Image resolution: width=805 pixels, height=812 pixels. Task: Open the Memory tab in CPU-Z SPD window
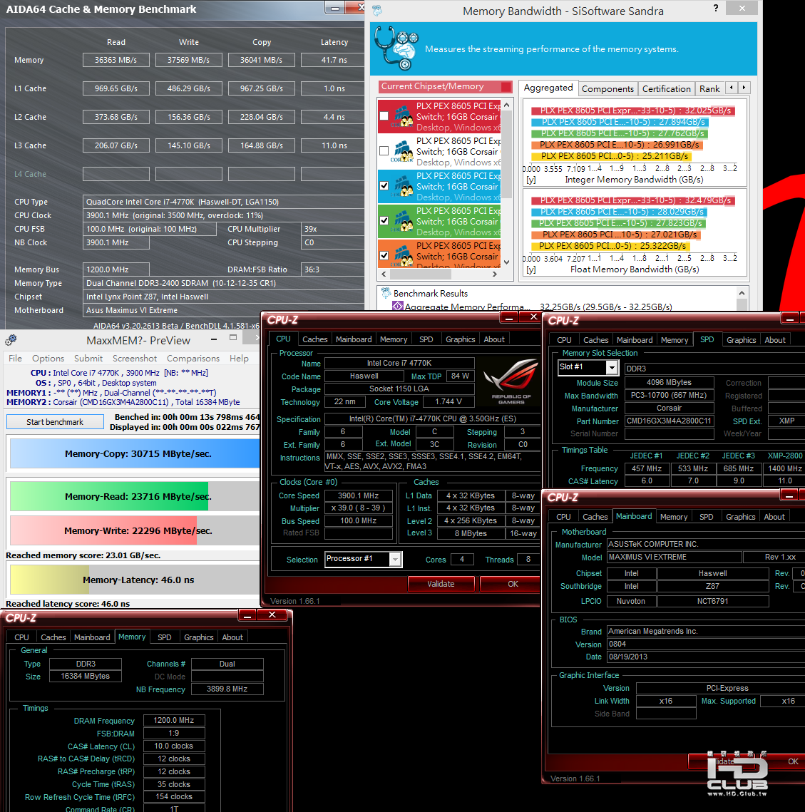(675, 340)
